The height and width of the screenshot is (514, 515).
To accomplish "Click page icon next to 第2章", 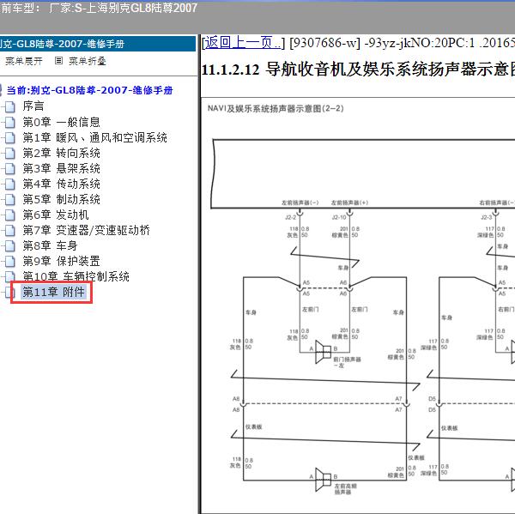I will click(x=10, y=153).
